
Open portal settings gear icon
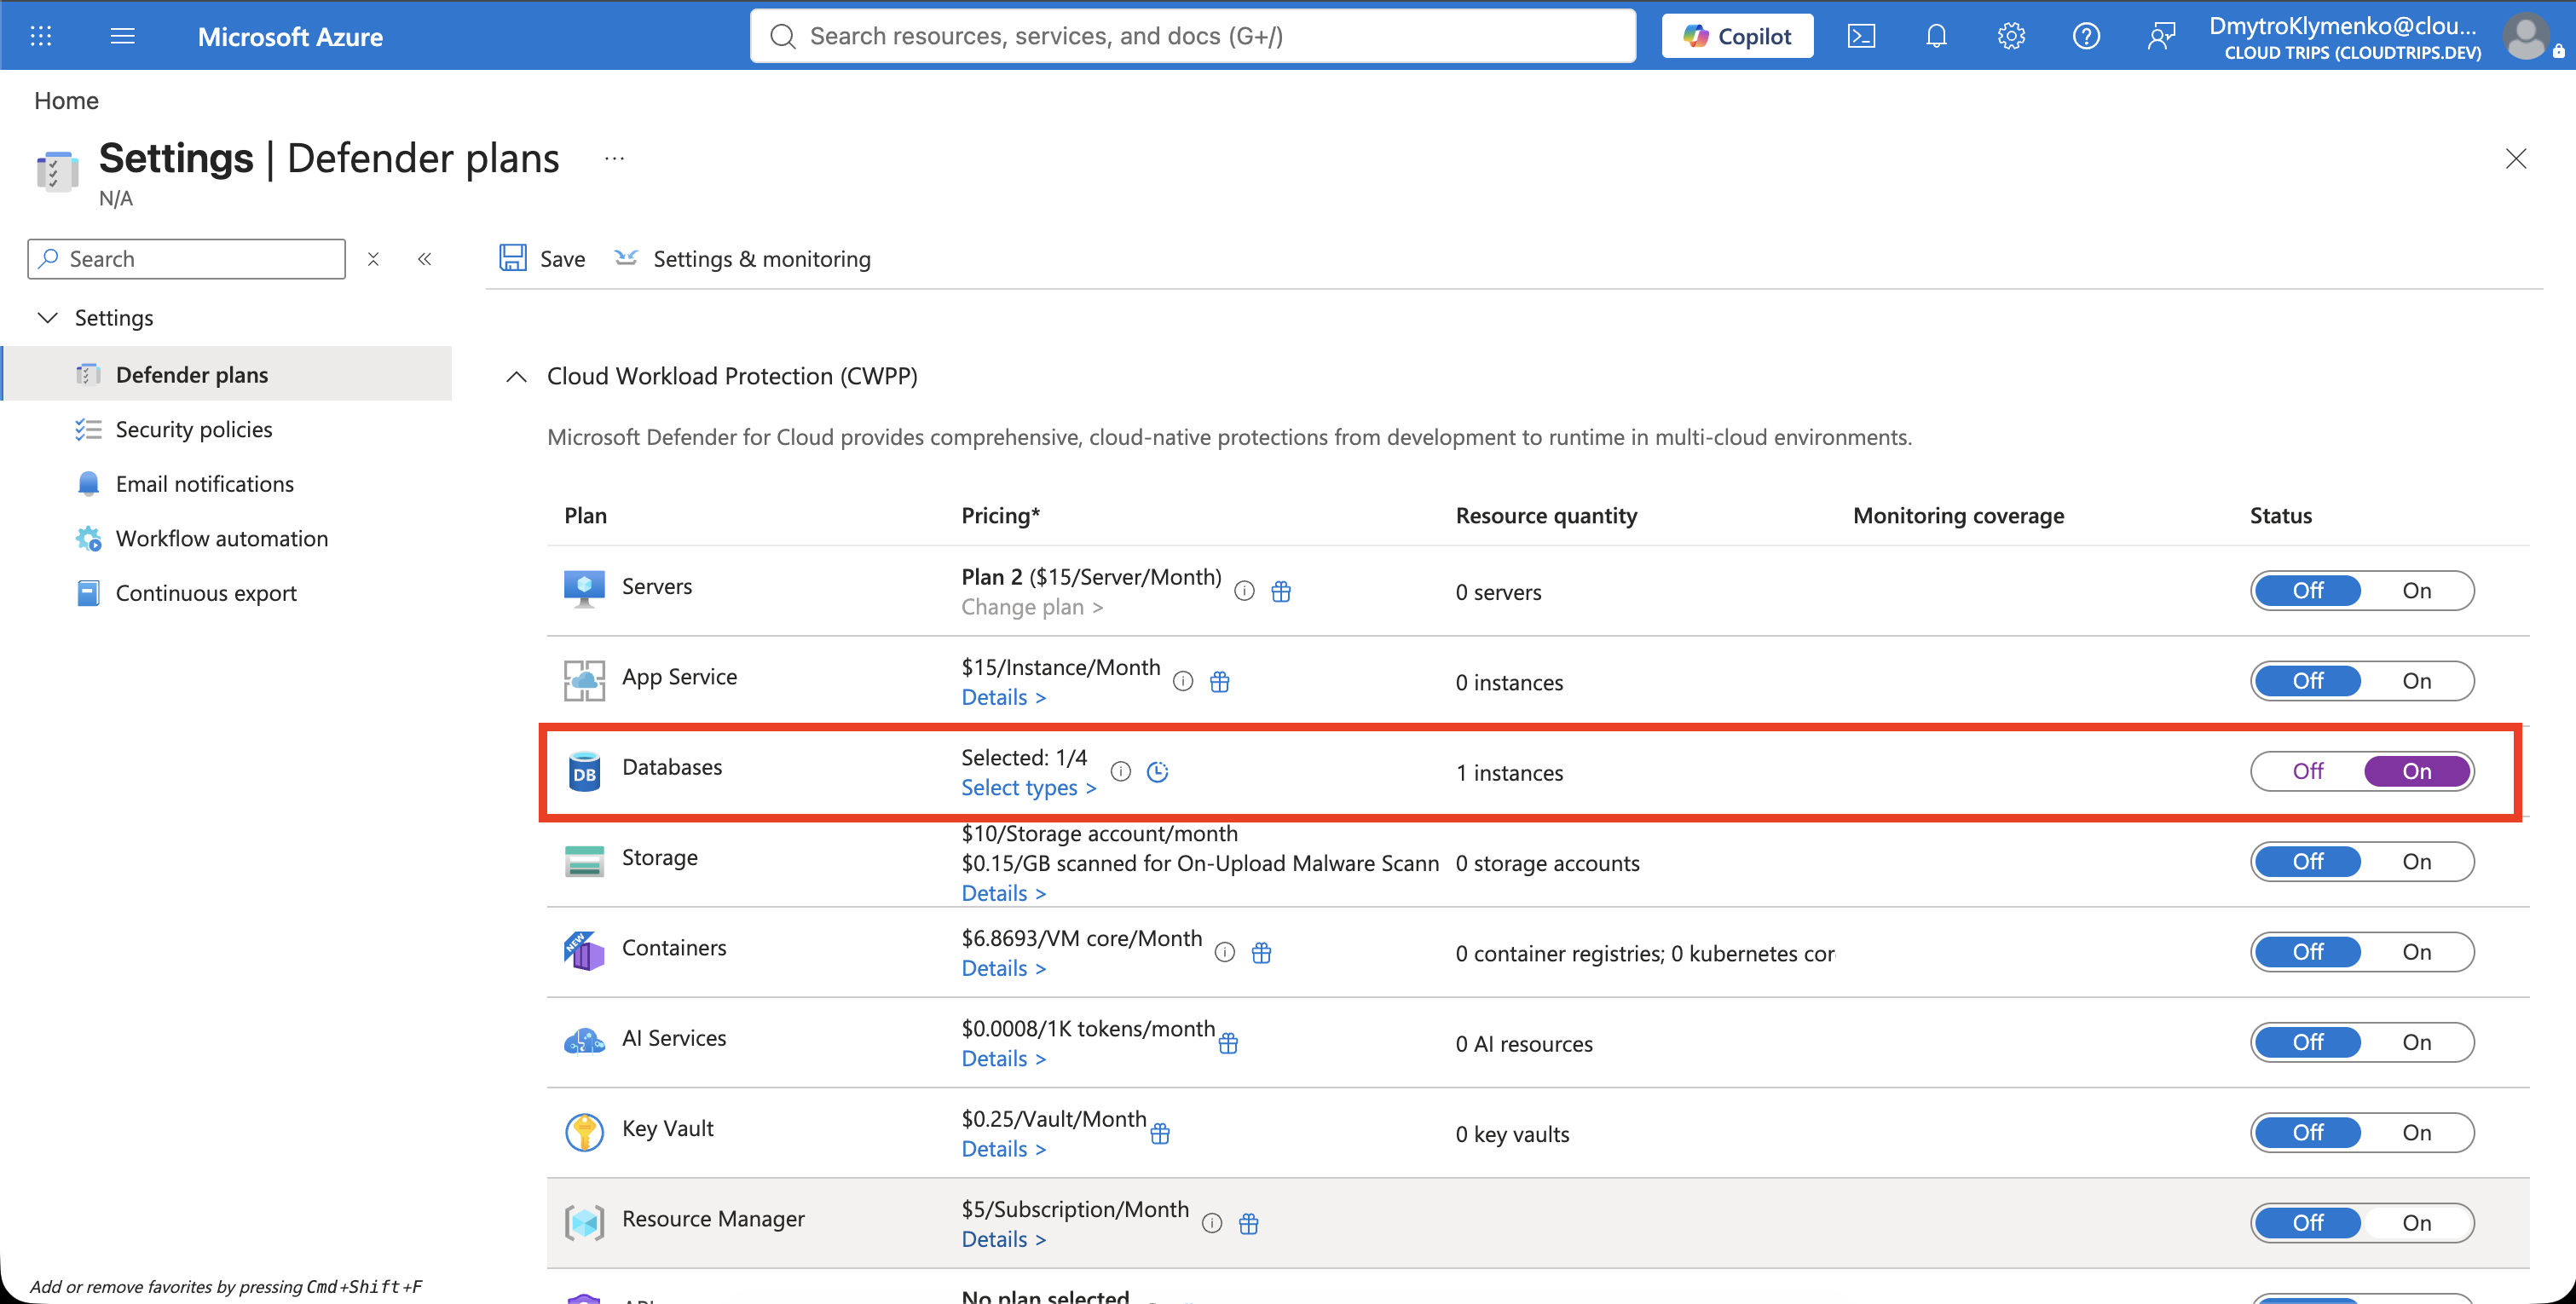(x=2011, y=36)
